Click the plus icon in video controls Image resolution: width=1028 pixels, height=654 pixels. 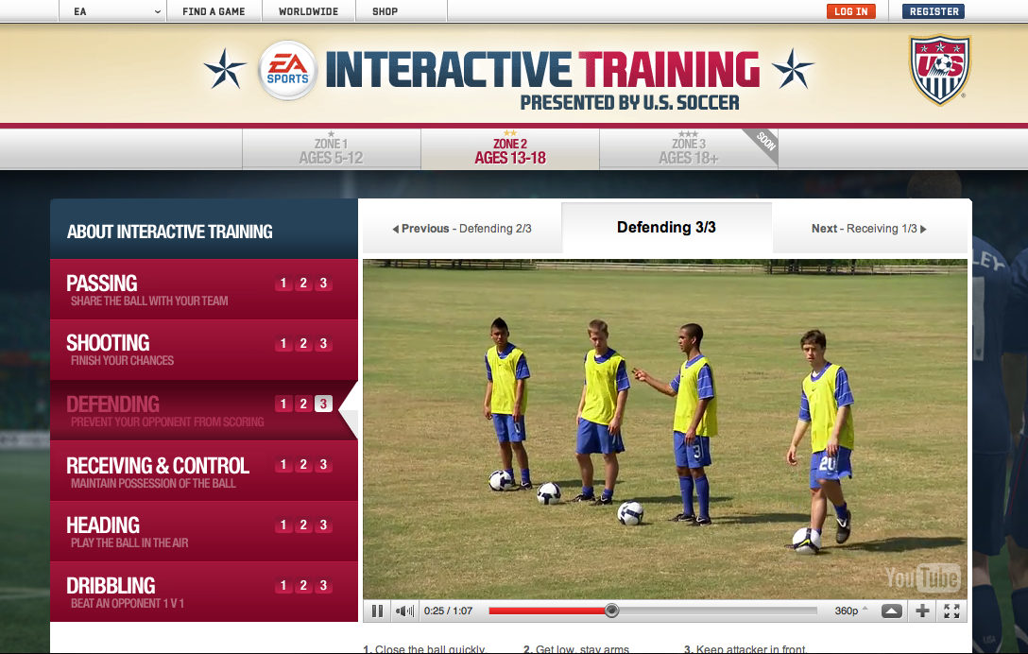[922, 611]
